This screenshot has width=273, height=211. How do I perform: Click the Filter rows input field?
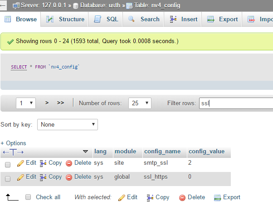point(236,103)
